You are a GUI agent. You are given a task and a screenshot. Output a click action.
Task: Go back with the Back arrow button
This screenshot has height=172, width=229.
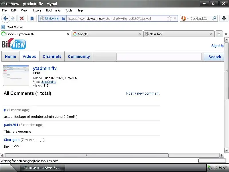coord(5,18)
